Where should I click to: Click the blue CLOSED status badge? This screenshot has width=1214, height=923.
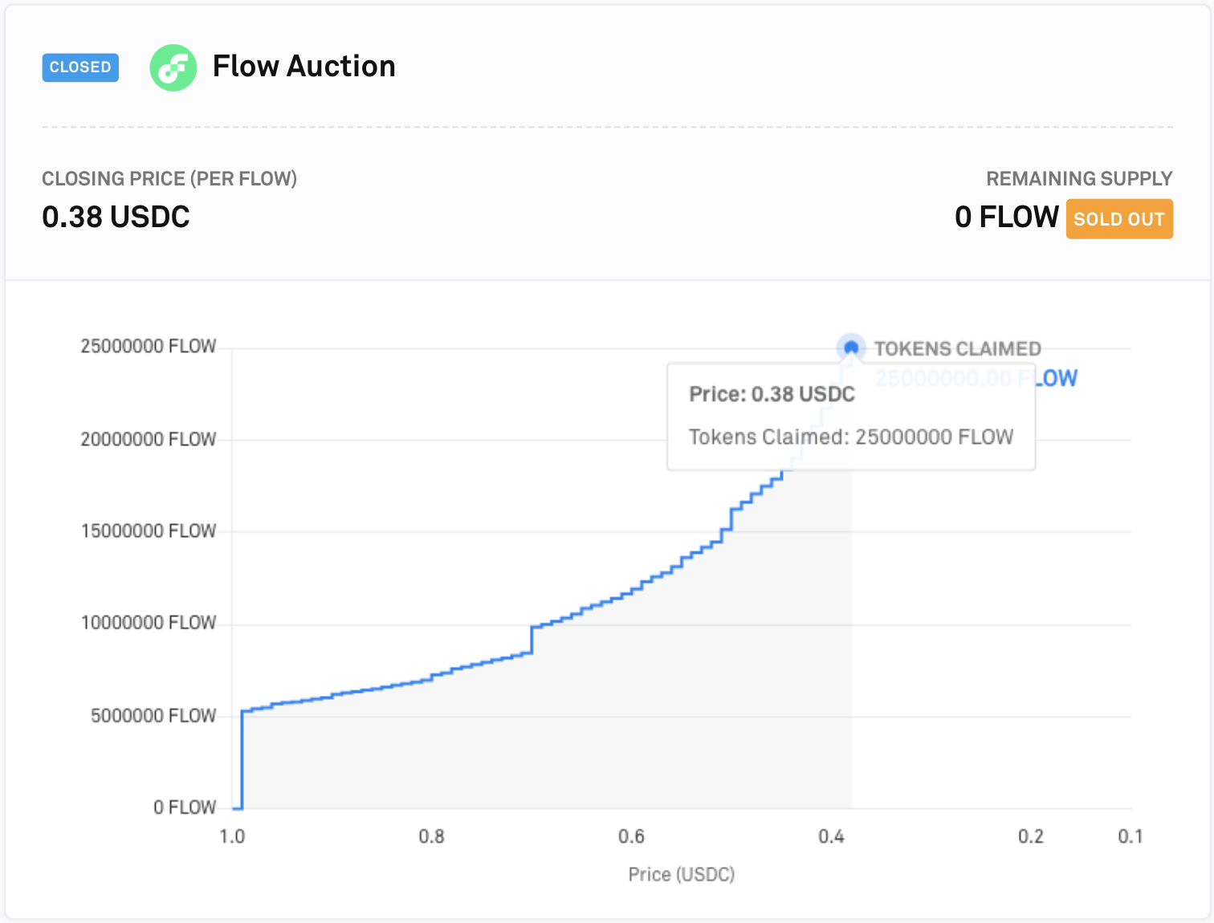click(x=80, y=67)
